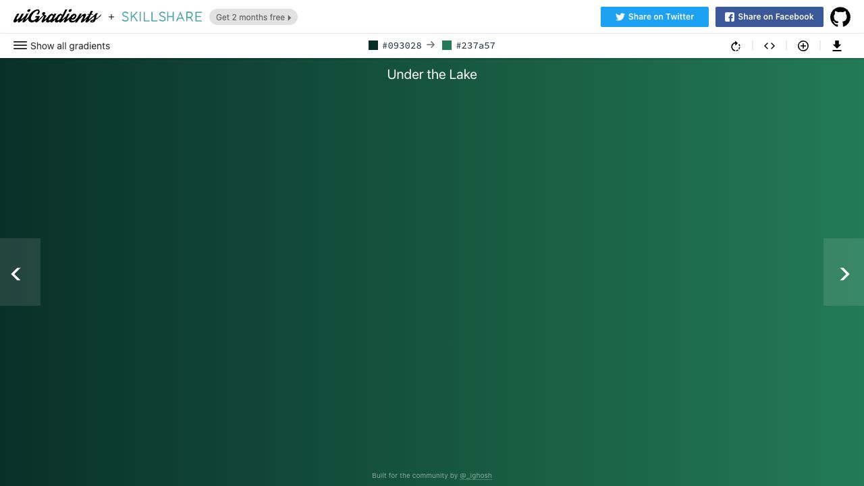Screen dimensions: 864x486
Task: Click the dark green #093028 swatch
Action: point(373,45)
